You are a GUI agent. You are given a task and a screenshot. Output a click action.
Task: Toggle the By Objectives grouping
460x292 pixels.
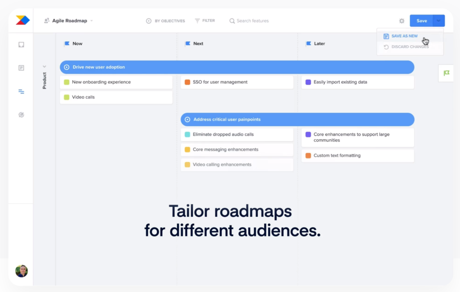pos(165,21)
